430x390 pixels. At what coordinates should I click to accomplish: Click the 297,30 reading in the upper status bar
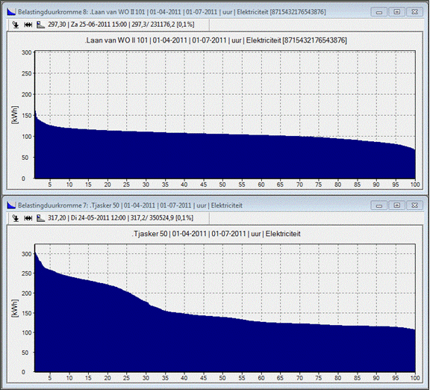pyautogui.click(x=57, y=25)
